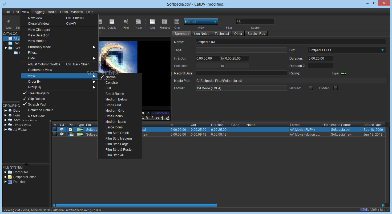
Task: Click the loop playback icon
Action: tap(168, 118)
